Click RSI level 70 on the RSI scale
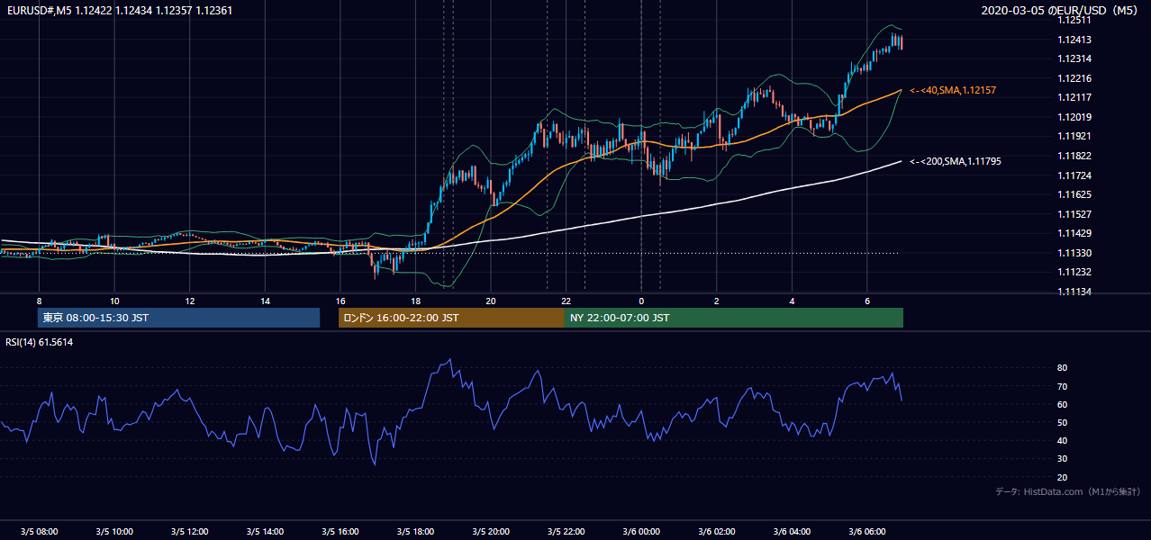 point(1063,386)
